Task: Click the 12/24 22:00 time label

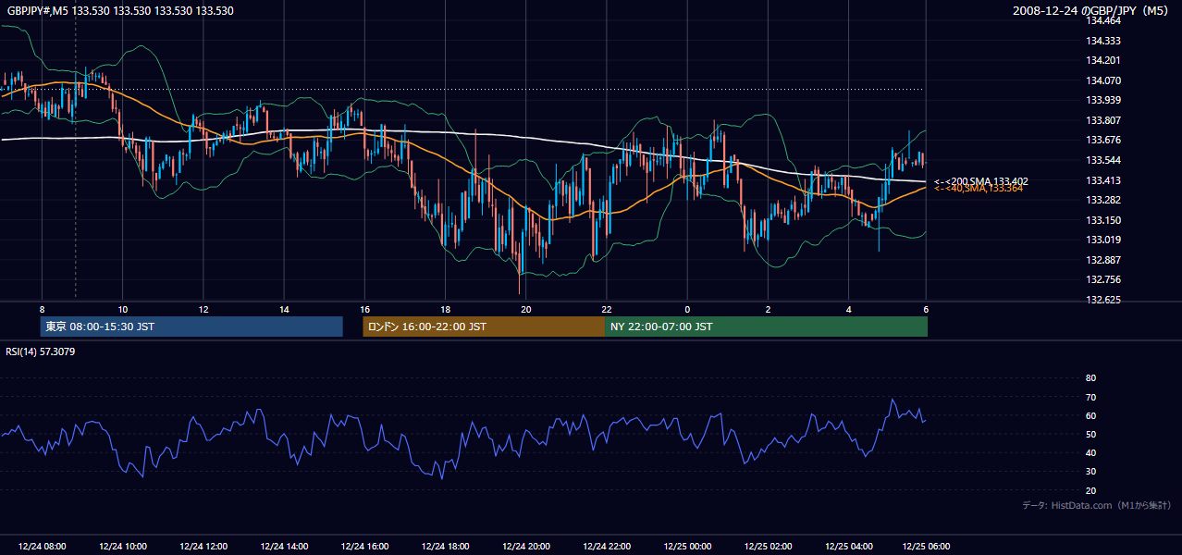Action: [607, 546]
